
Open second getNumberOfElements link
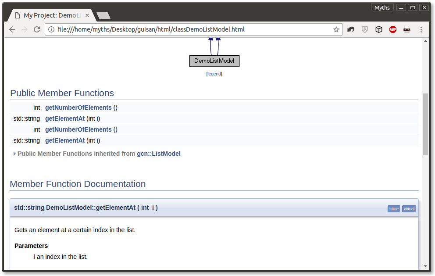click(78, 129)
